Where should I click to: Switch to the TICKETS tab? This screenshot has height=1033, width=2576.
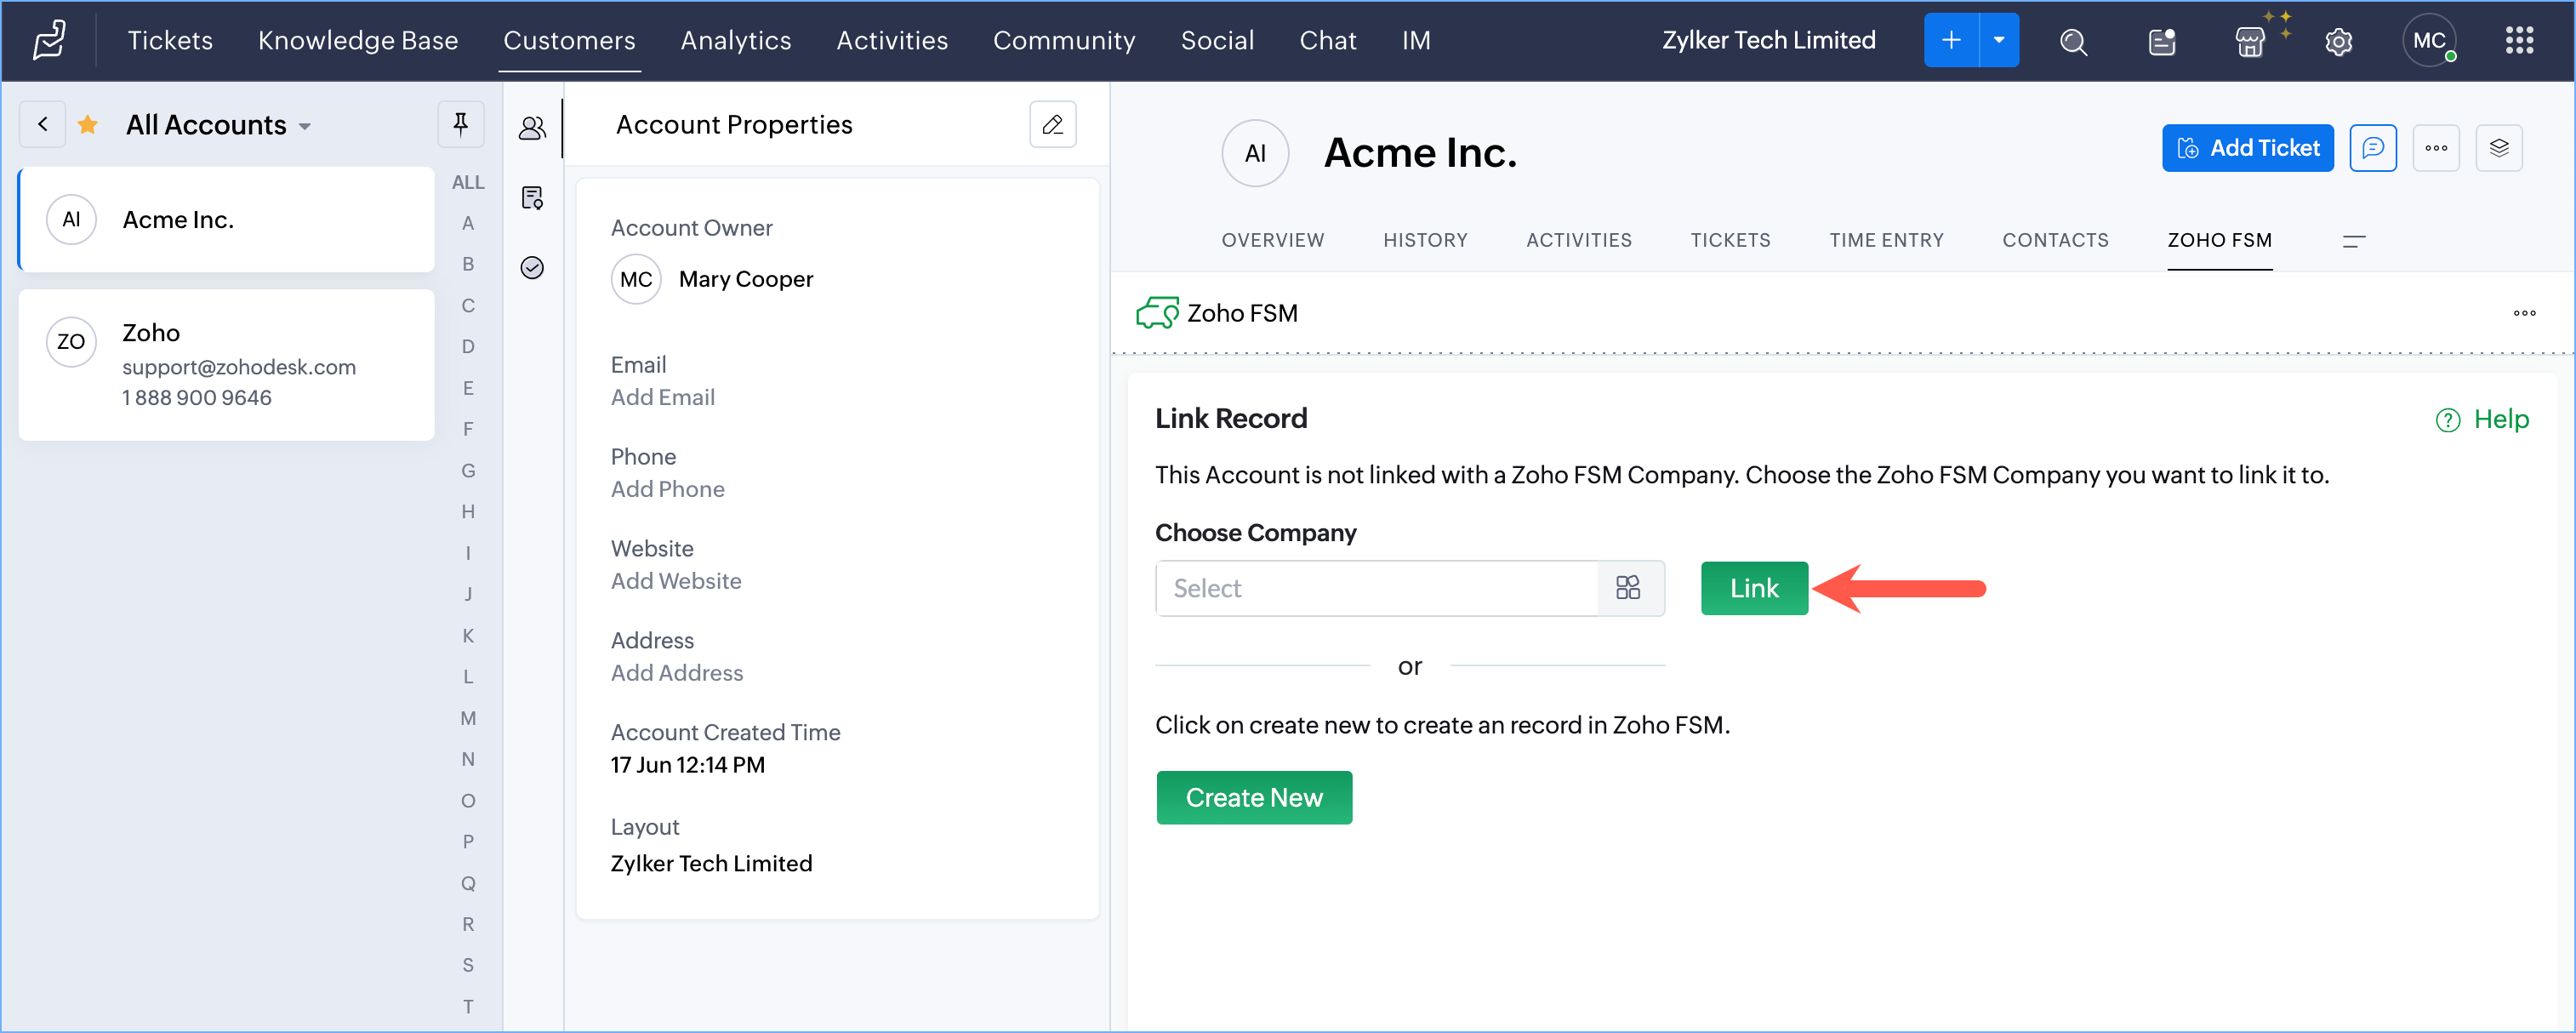click(x=1730, y=240)
